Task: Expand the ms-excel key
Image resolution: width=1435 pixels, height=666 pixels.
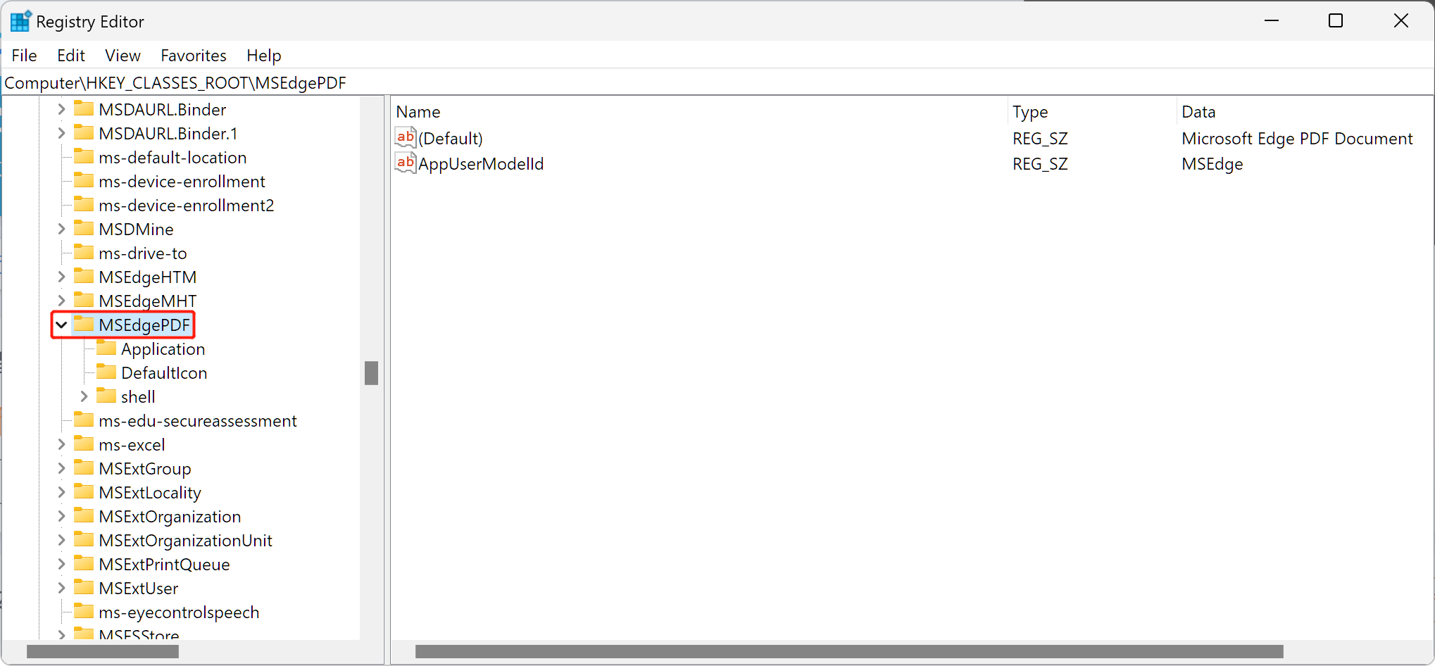Action: [61, 444]
